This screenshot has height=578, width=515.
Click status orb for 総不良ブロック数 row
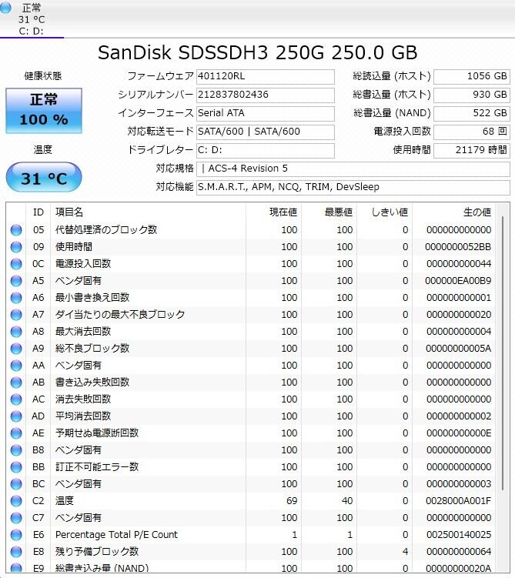click(16, 349)
